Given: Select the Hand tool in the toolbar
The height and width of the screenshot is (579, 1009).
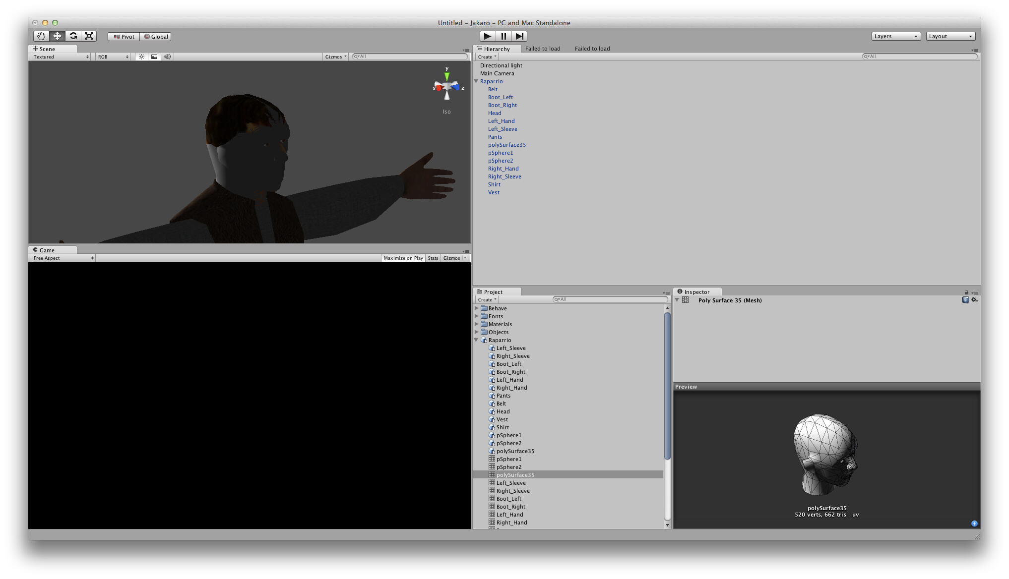Looking at the screenshot, I should click(x=41, y=36).
